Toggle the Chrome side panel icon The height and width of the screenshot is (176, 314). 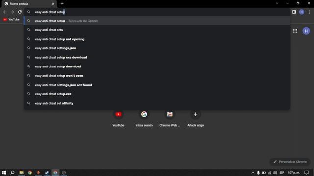(x=294, y=12)
